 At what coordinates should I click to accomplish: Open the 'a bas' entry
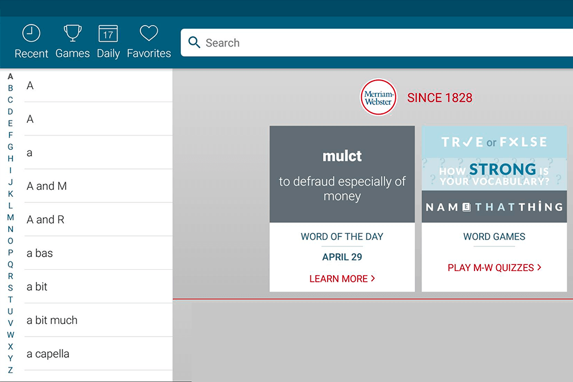98,253
